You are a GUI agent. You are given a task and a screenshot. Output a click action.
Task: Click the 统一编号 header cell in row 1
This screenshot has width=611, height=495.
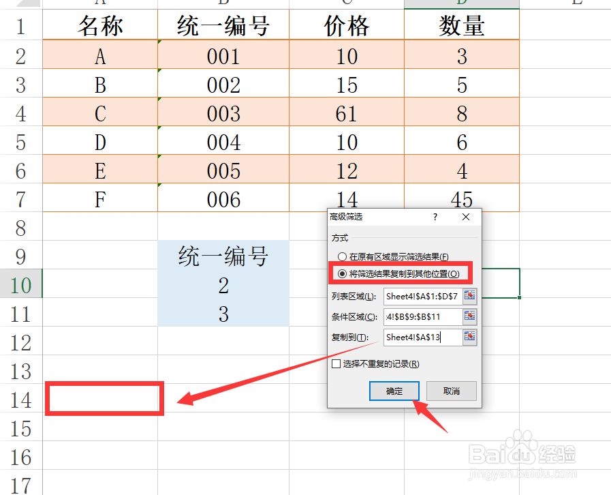(x=223, y=25)
